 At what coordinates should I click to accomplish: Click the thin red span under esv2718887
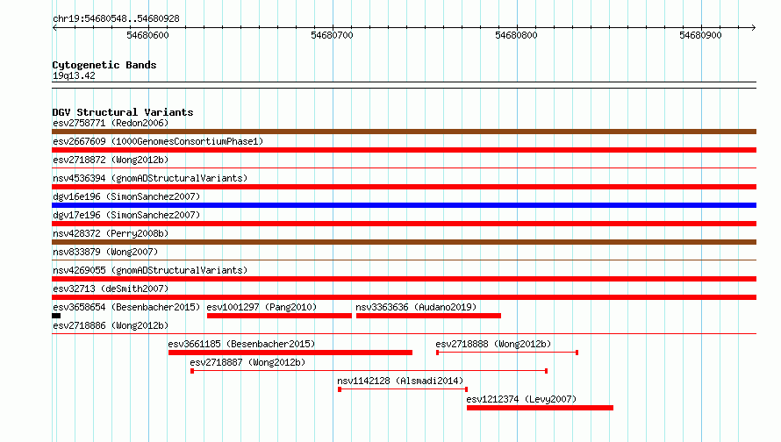pos(369,371)
